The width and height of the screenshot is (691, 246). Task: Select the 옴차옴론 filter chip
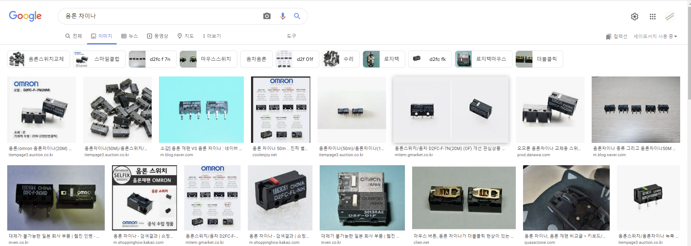[256, 59]
